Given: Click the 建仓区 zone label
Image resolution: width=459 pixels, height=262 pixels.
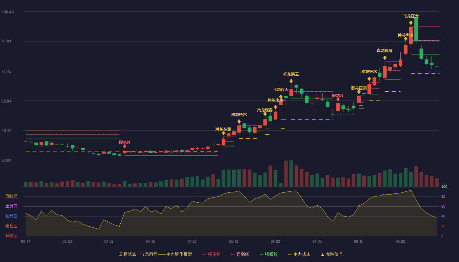Looking at the screenshot, I should [11, 226].
